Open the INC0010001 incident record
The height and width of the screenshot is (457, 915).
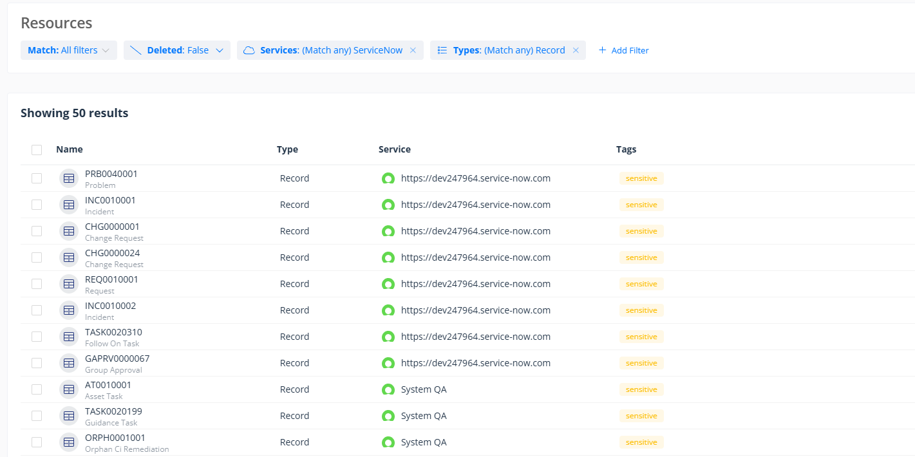coord(110,200)
